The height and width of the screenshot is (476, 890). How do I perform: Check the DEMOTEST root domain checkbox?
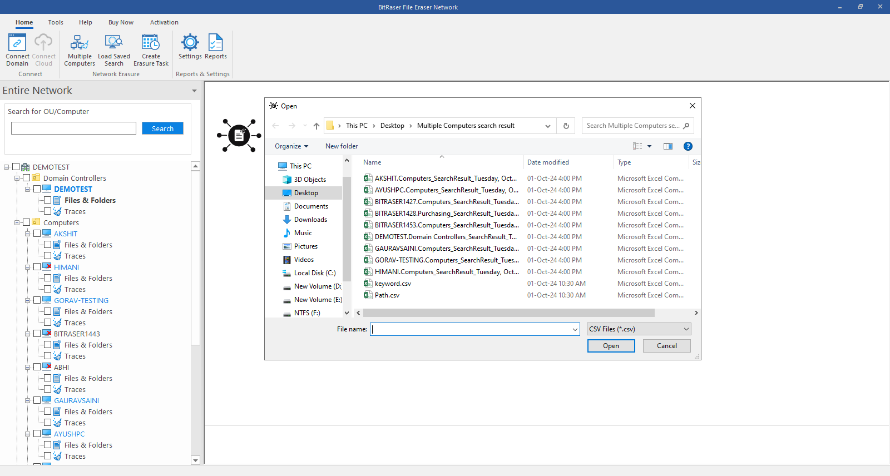(16, 167)
